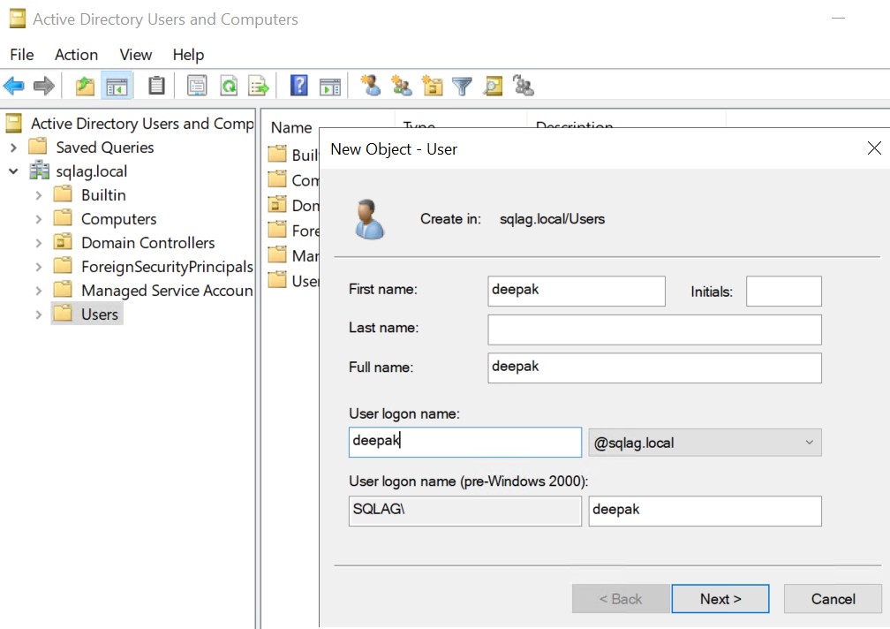Click the Computers folder icon in tree
Viewport: 890px width, 629px height.
coord(63,218)
